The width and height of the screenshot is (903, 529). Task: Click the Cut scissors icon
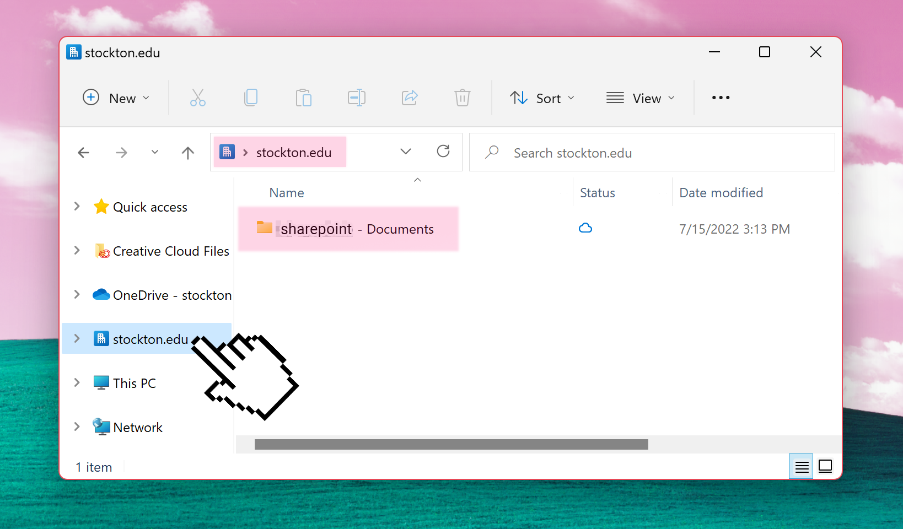coord(198,98)
